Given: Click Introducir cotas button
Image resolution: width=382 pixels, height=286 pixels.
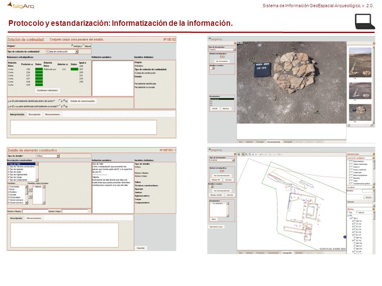Looking at the screenshot, I should click(216, 227).
